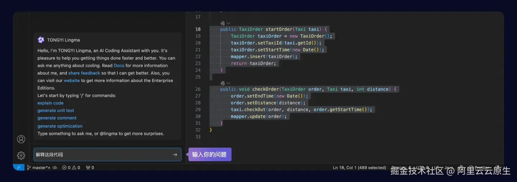This screenshot has width=517, height=182.
Task: Select the generate unit test command
Action: coord(56,110)
